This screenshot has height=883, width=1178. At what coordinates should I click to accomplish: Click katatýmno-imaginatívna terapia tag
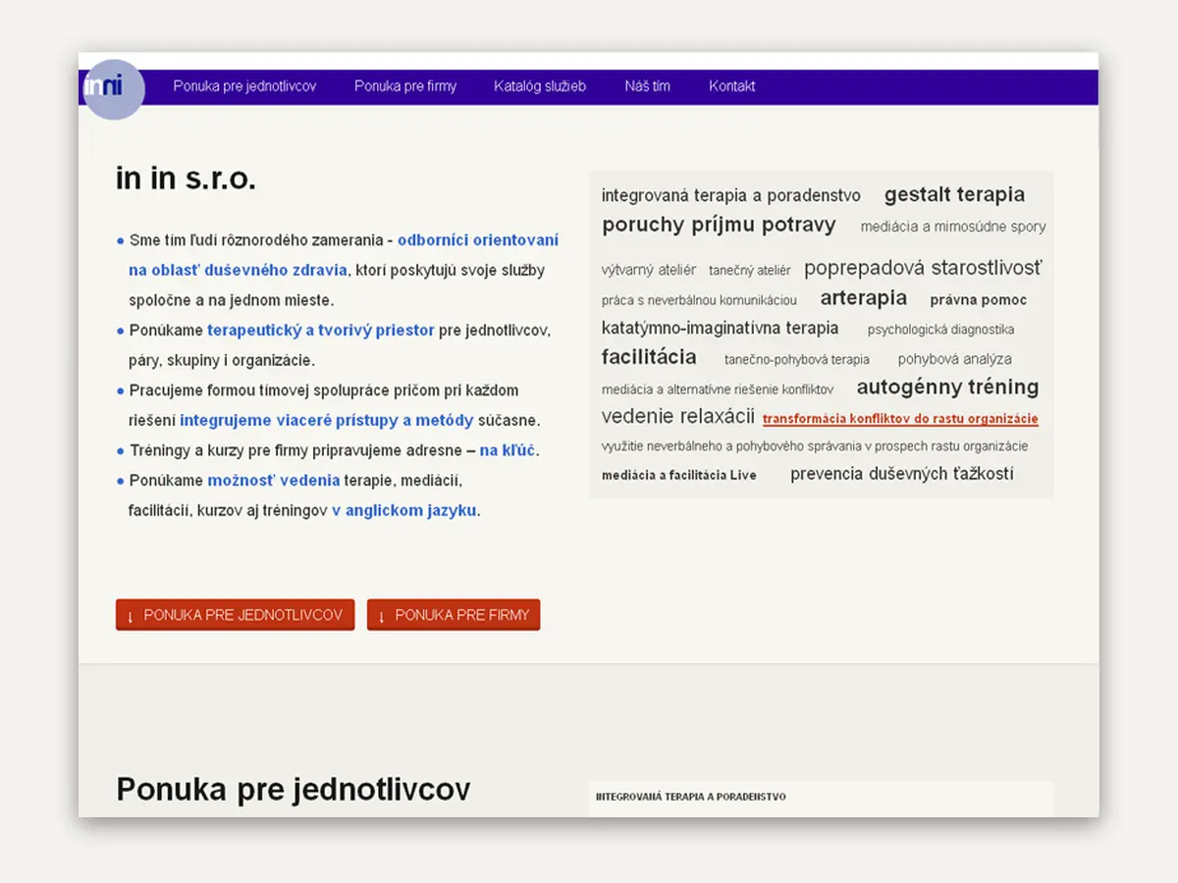tap(721, 328)
